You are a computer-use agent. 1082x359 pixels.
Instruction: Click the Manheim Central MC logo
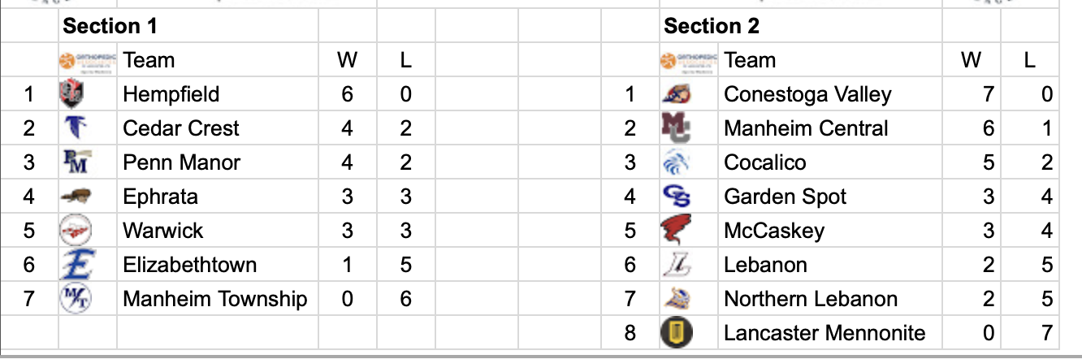click(x=676, y=128)
